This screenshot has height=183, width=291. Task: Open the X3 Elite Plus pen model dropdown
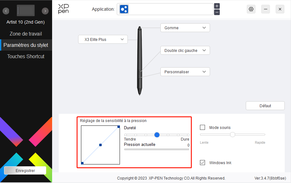(103, 39)
